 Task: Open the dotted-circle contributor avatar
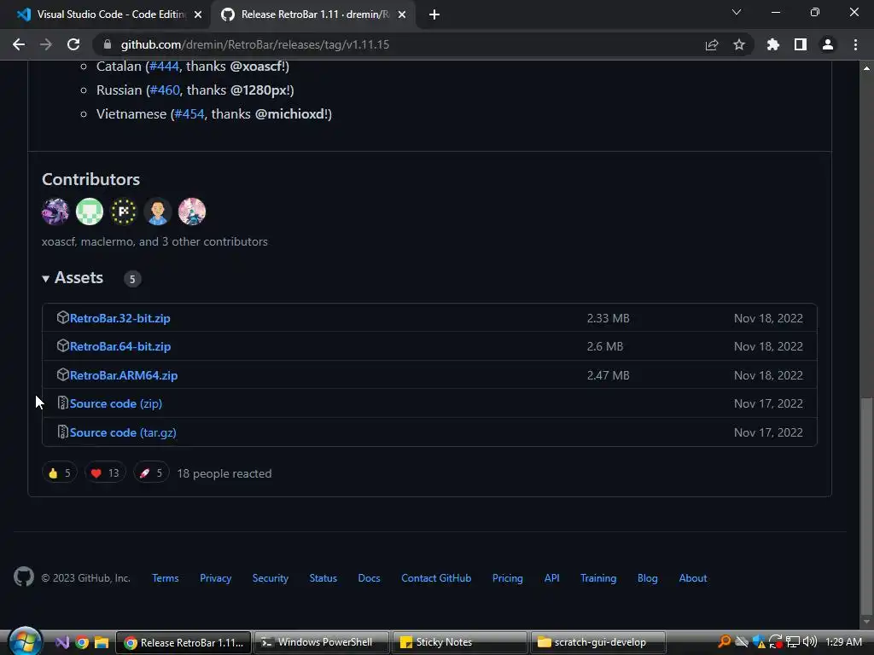coord(123,212)
